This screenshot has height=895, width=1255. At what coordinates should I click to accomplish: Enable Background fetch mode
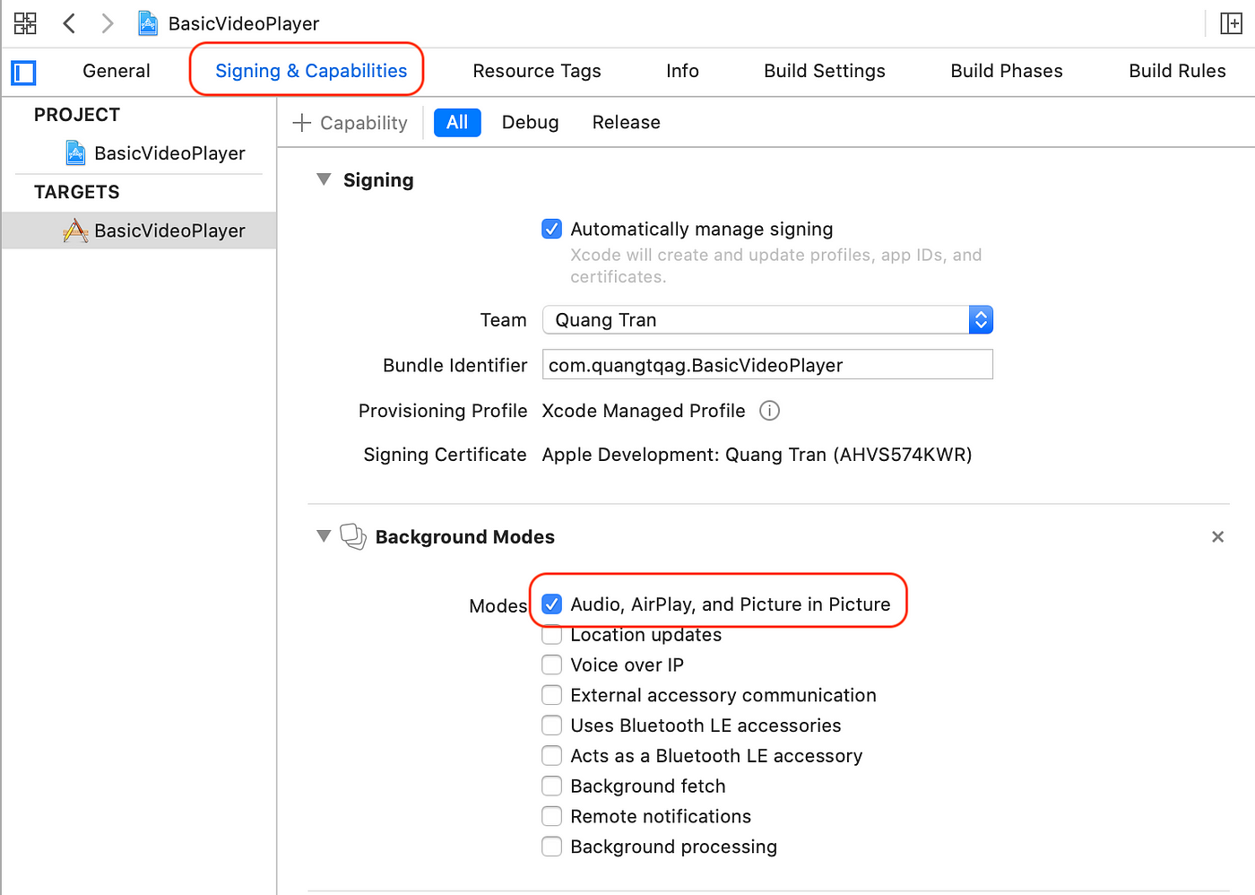(x=551, y=786)
